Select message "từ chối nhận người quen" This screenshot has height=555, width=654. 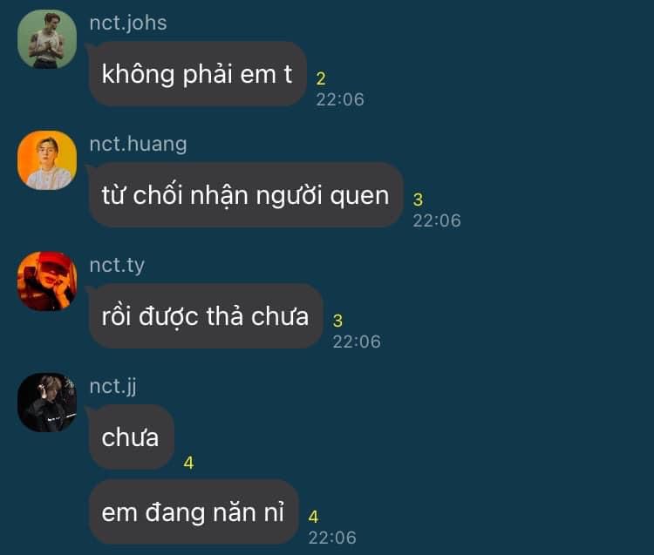click(x=246, y=195)
